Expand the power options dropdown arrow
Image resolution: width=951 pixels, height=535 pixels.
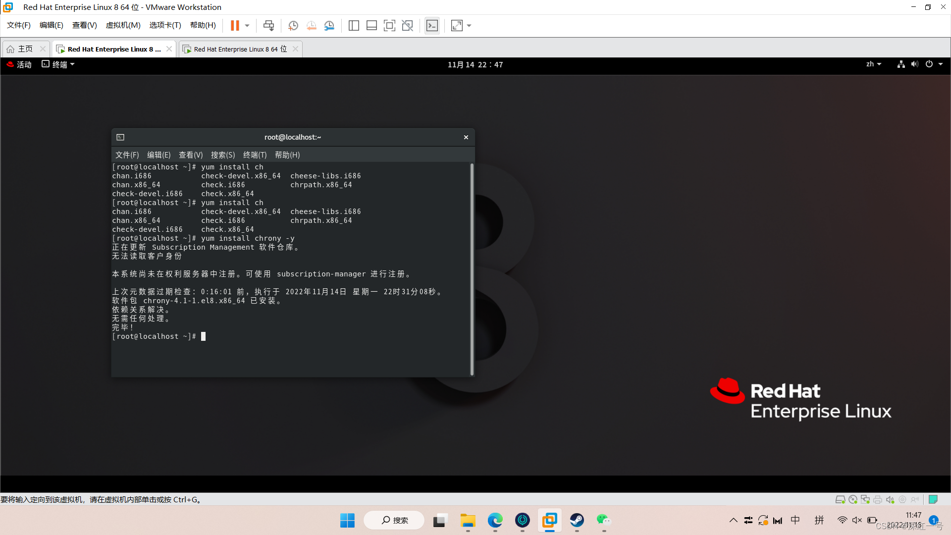(x=247, y=25)
